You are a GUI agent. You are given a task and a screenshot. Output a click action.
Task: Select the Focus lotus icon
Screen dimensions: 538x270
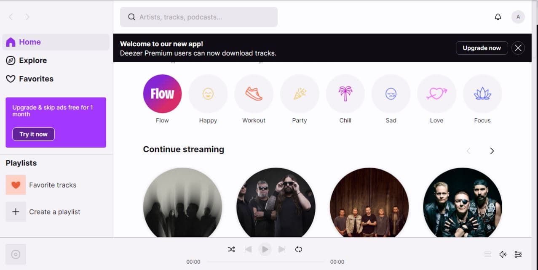pos(482,93)
